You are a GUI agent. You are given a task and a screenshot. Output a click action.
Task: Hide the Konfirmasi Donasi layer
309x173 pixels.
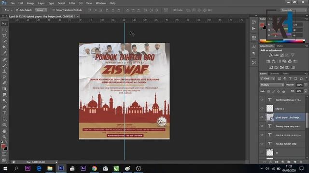[x=262, y=100]
